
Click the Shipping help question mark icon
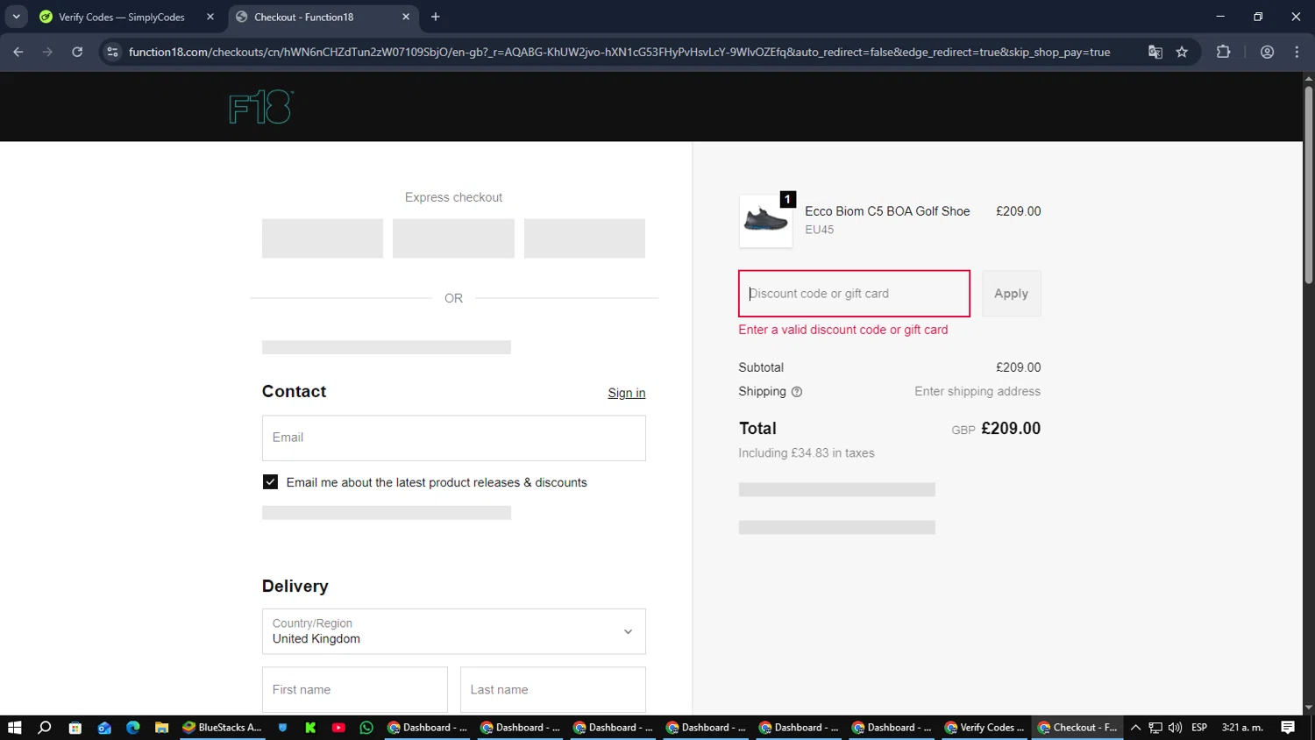(x=797, y=392)
